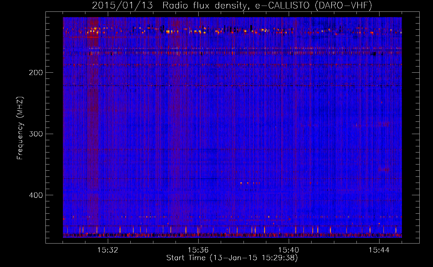Viewport: 433px width, 267px height.
Task: Click the Frequency (MHZ) y-axis label
Action: click(20, 128)
